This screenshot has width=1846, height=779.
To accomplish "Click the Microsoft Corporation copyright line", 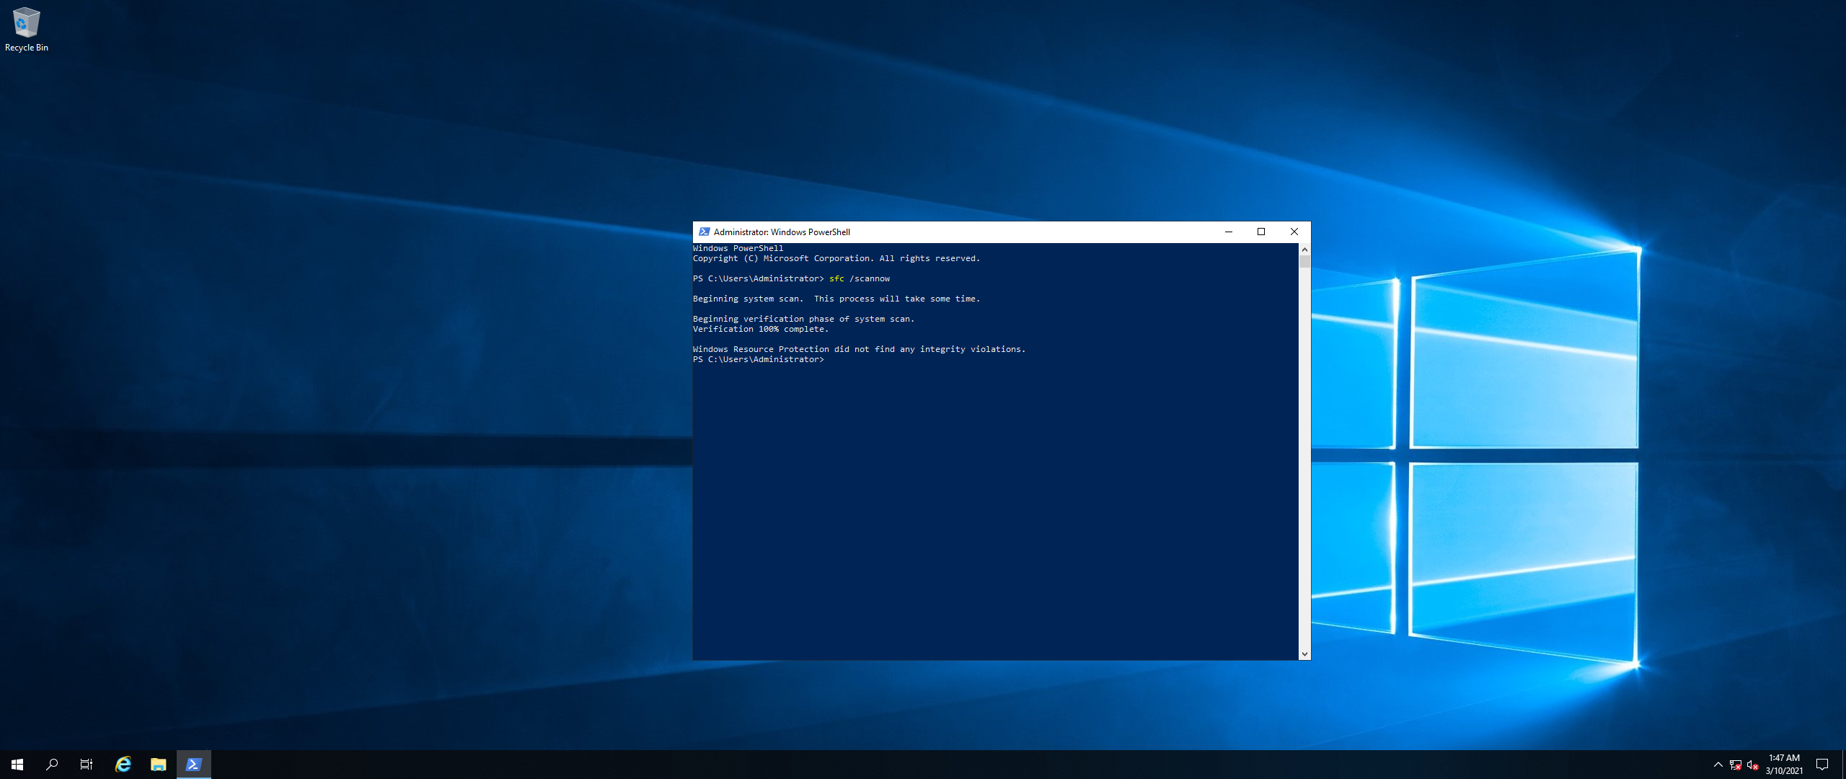I will (836, 258).
